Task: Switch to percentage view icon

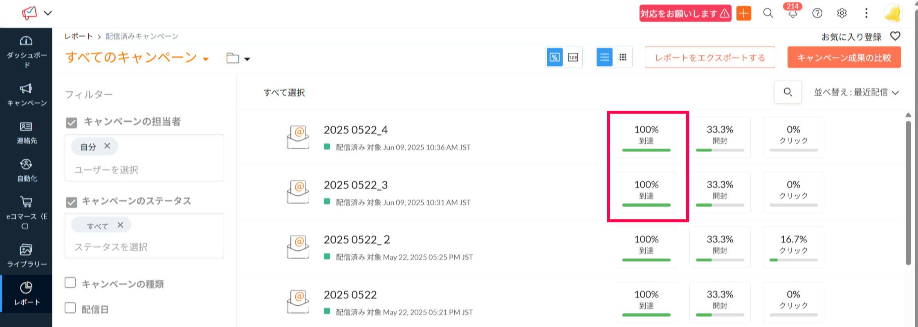Action: (x=554, y=58)
